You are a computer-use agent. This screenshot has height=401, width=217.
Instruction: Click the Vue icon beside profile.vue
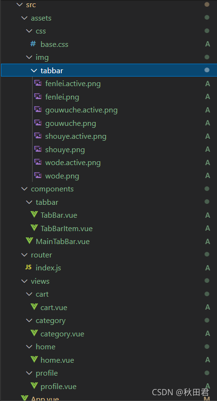click(34, 385)
